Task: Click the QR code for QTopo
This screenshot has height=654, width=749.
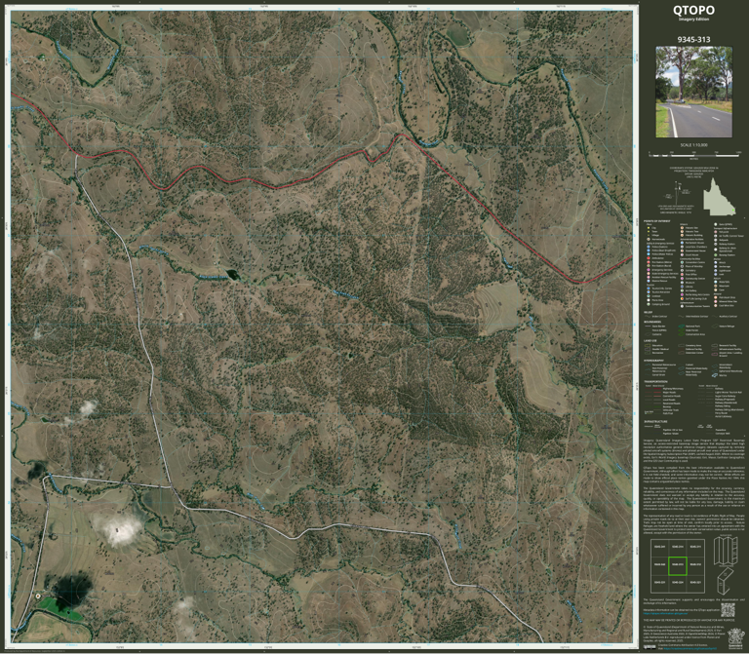Action: point(728,610)
